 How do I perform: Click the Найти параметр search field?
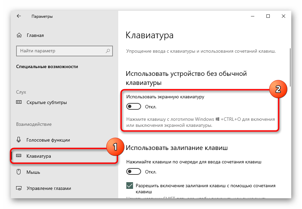[x=60, y=51]
